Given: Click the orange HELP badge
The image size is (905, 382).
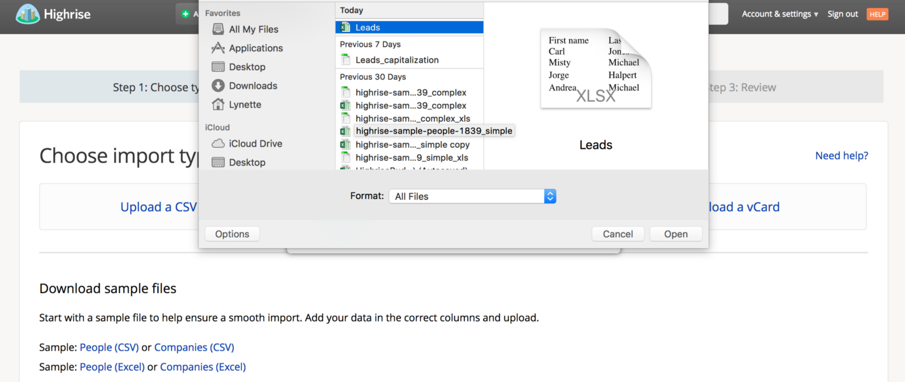Looking at the screenshot, I should (x=877, y=14).
